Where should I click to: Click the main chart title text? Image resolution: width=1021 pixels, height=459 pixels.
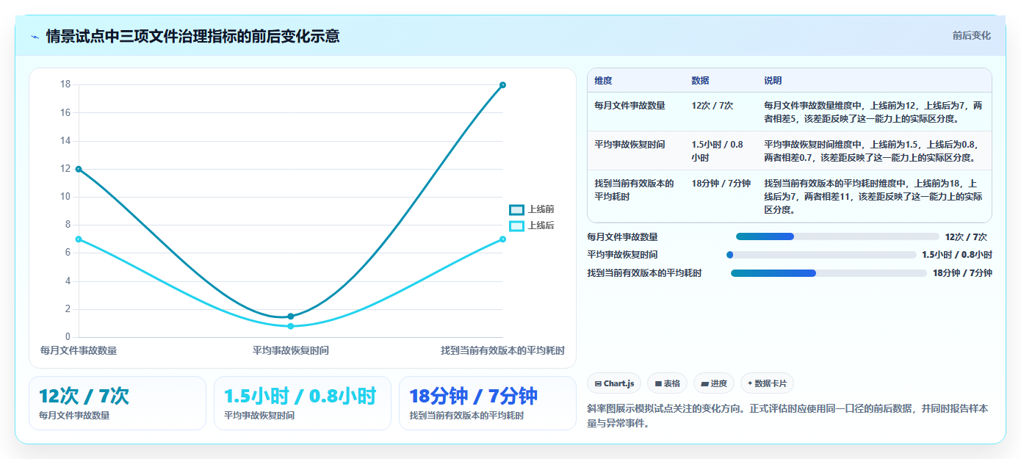click(x=192, y=36)
